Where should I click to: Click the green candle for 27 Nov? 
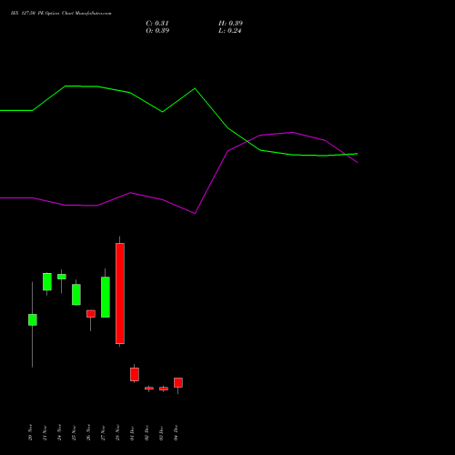tap(106, 297)
